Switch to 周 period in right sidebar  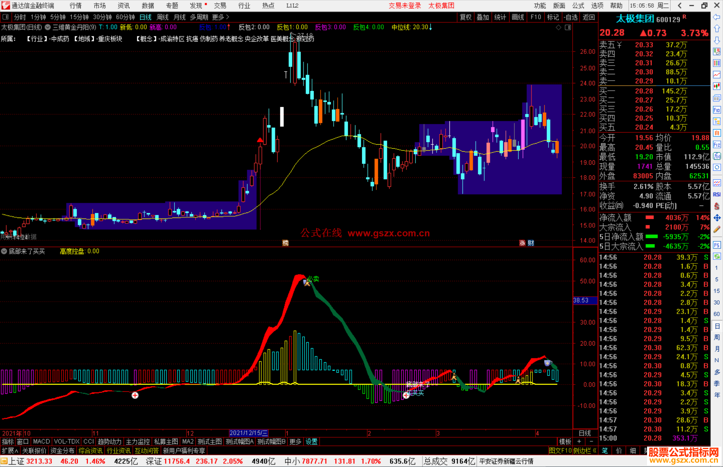(x=717, y=337)
